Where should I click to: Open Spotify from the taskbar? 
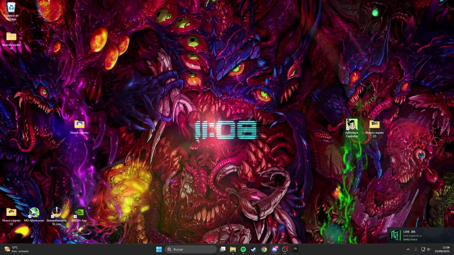click(243, 249)
